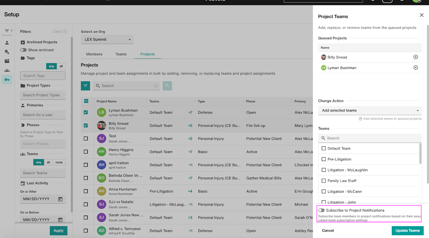Click the Archived Projects section icon
429x238 pixels.
point(23,42)
